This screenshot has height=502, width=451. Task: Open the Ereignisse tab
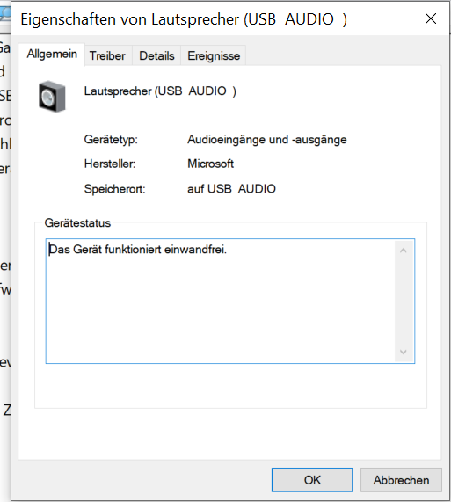[x=214, y=55]
